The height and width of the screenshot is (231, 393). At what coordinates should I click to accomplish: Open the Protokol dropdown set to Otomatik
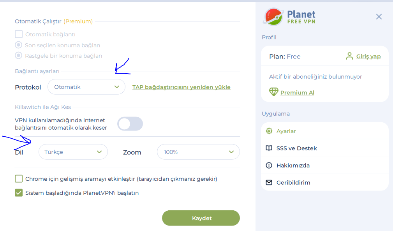86,87
